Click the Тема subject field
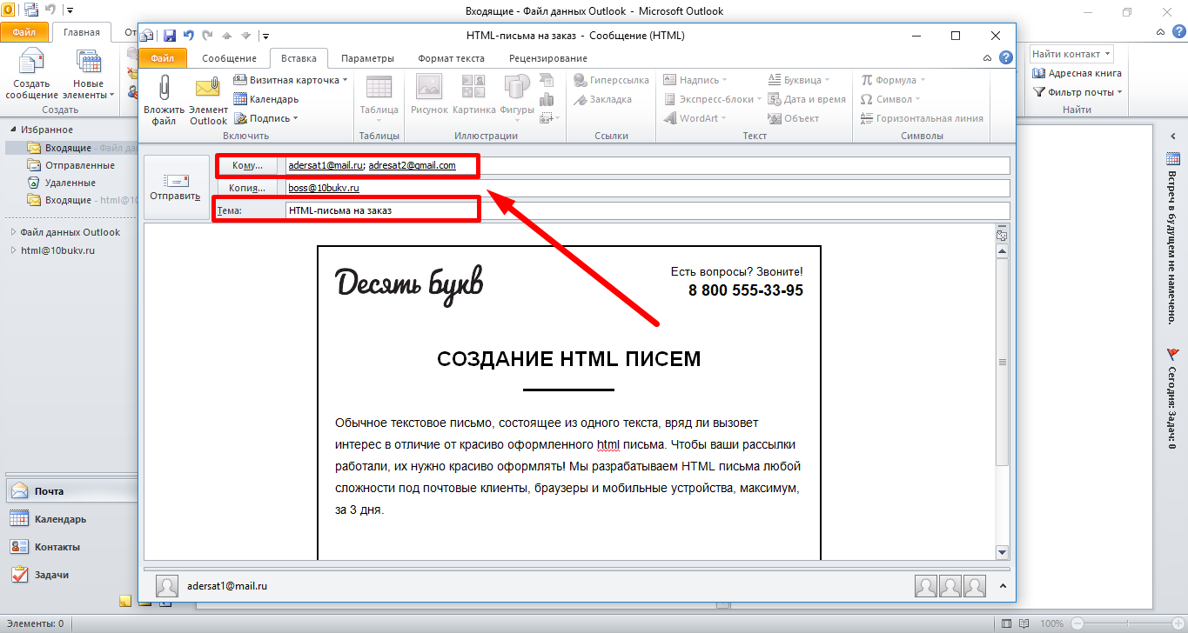1188x633 pixels. 648,210
